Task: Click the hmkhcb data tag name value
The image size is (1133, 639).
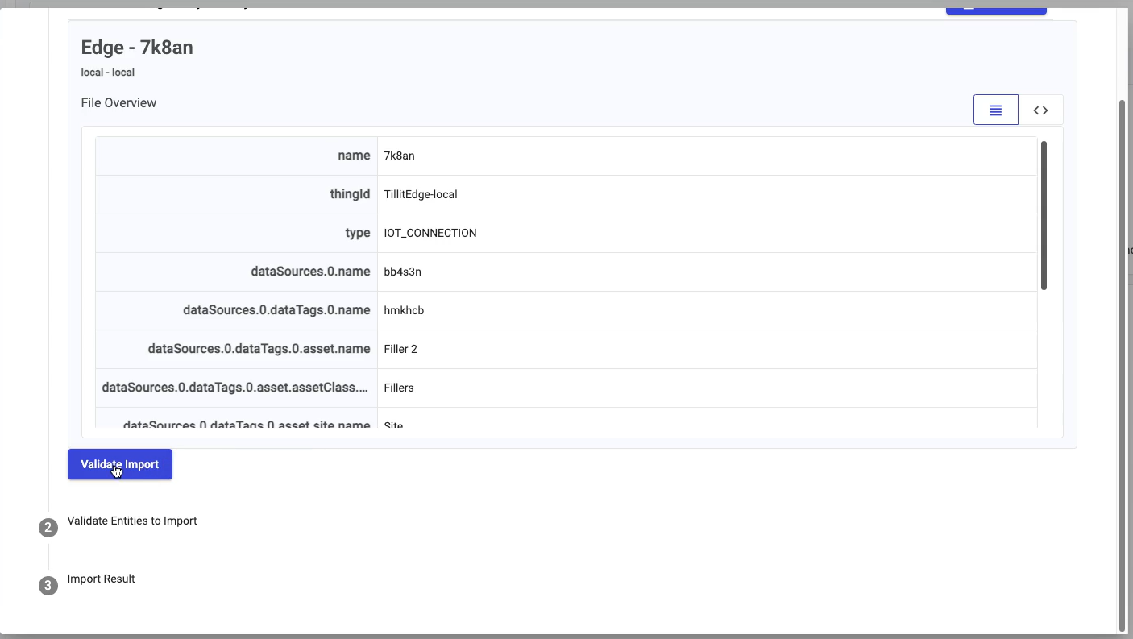Action: 404,310
